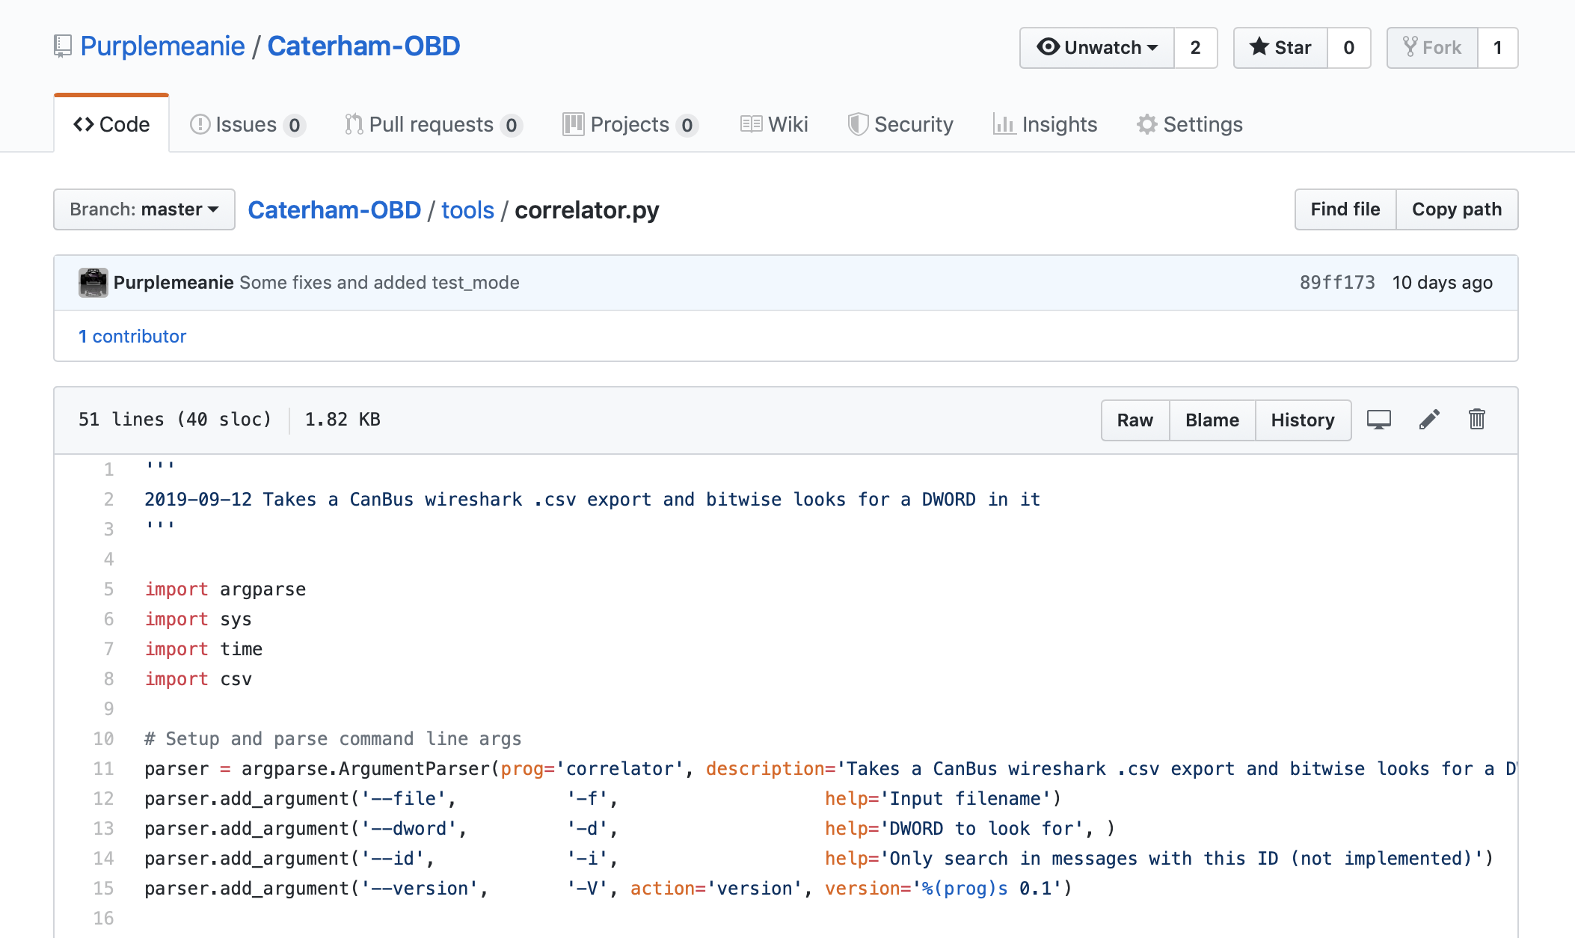This screenshot has height=938, width=1575.
Task: Click the text '10 days ago'
Action: (x=1442, y=283)
